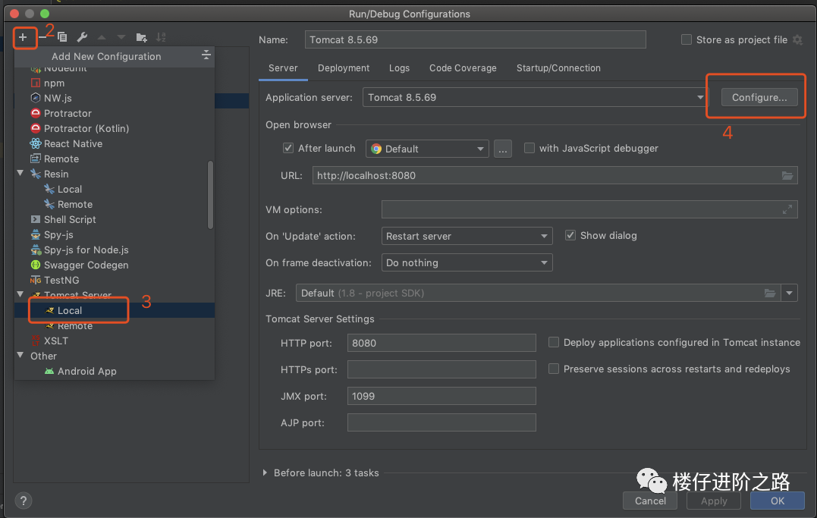Click the VM options field
The image size is (817, 518).
coord(589,209)
